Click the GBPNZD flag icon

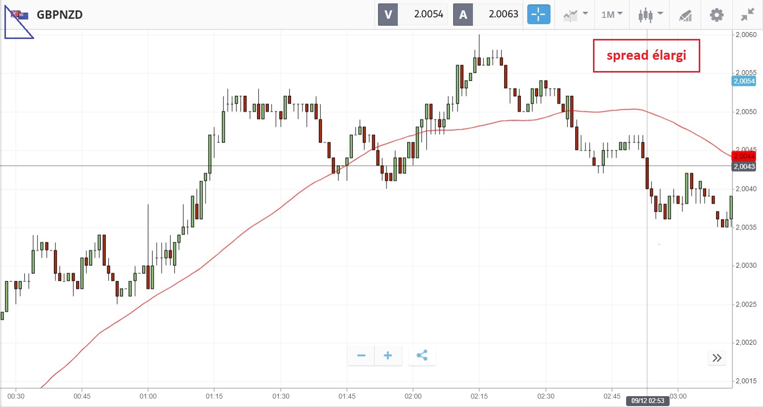tap(20, 15)
